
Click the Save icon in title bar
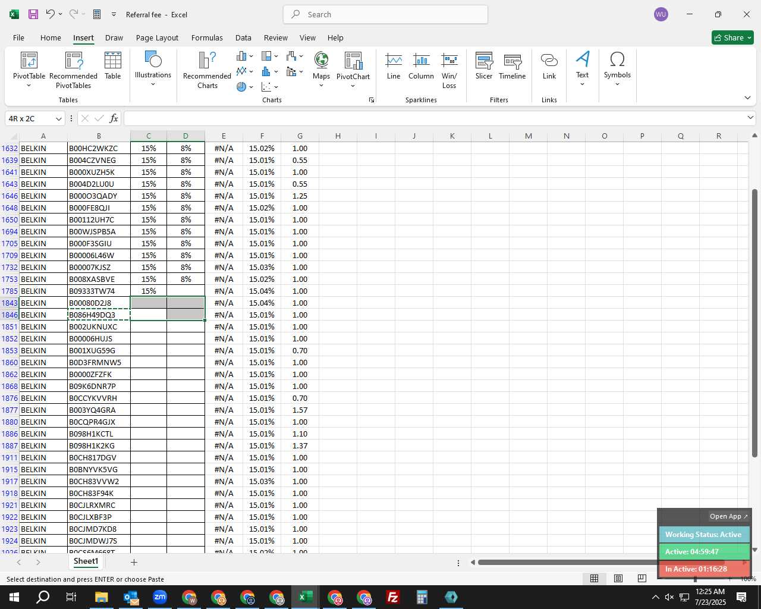pyautogui.click(x=33, y=14)
